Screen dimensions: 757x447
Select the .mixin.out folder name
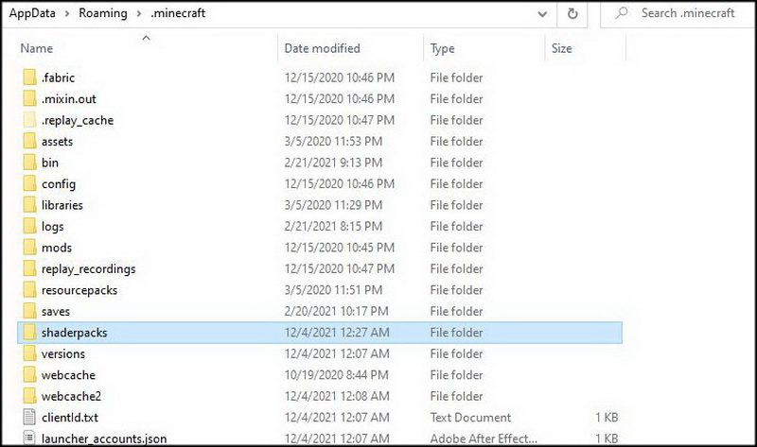point(68,99)
